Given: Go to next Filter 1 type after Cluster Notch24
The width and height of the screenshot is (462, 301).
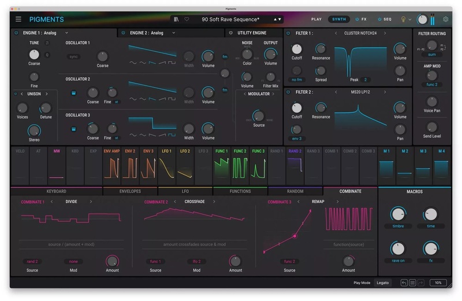Looking at the screenshot, I should [385, 33].
